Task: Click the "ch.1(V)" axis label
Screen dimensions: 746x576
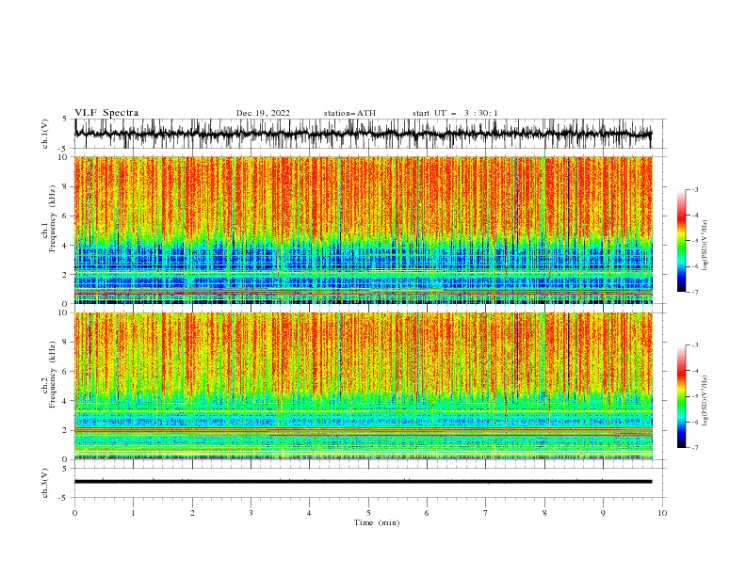Action: (45, 134)
